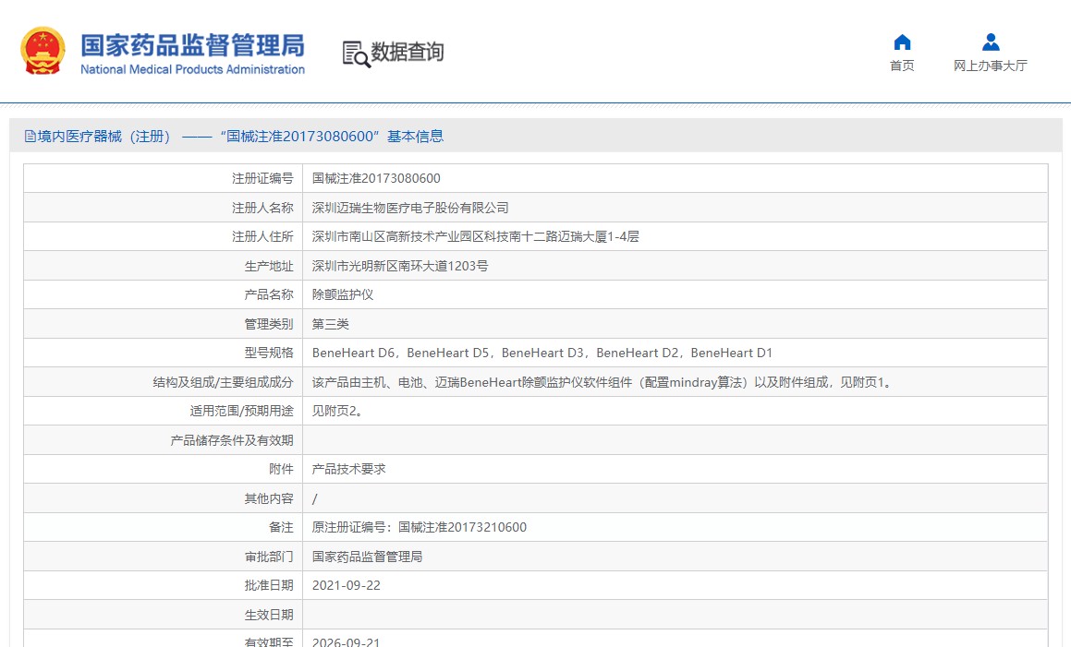Click the 国家药品监督管理局 site title

point(192,46)
